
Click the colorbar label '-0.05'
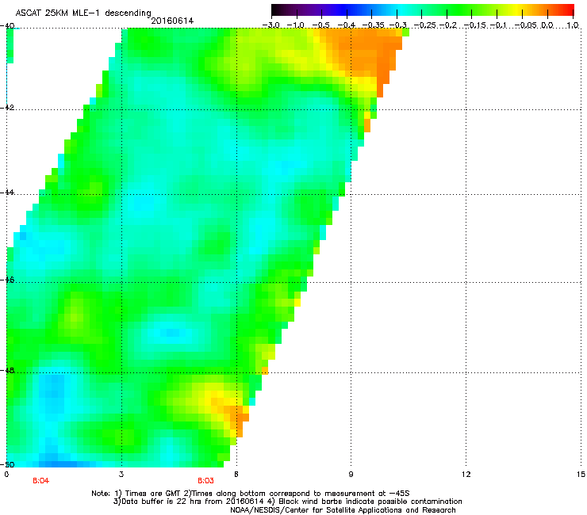[x=526, y=25]
